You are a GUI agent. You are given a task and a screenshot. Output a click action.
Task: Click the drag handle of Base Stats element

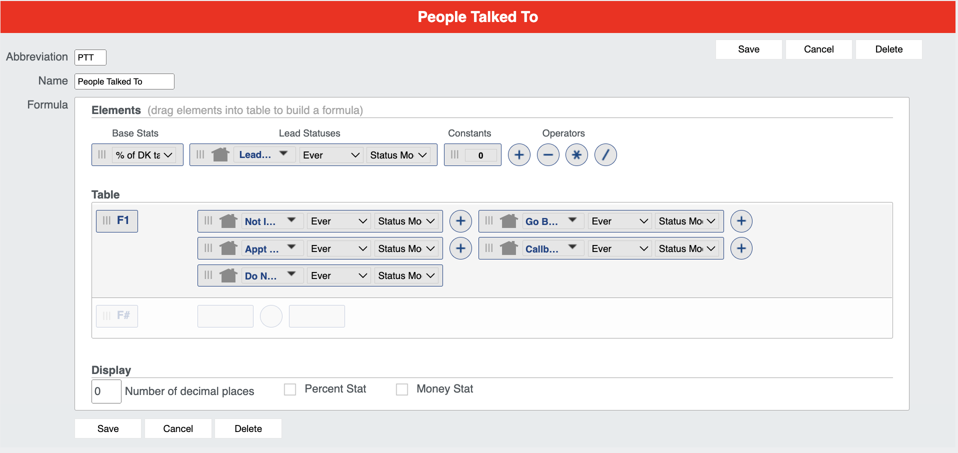click(x=102, y=154)
